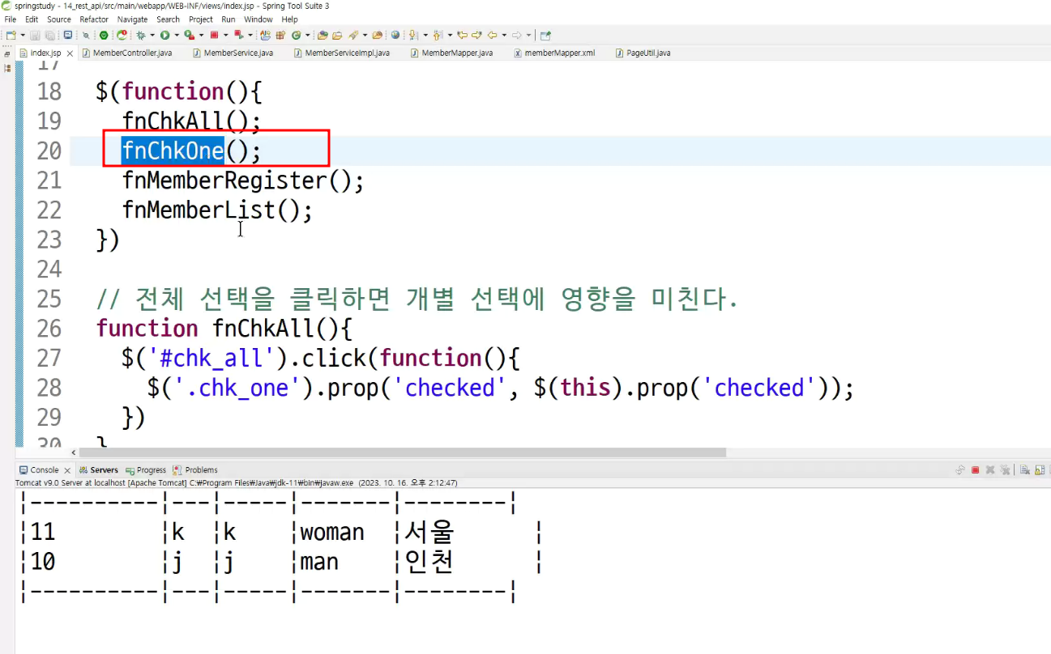Click the scroll-left arrow of editor scrollbar
Screen dimensions: 1051x654
point(74,453)
